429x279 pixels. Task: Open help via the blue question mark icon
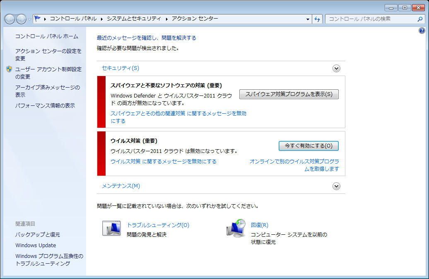click(422, 31)
